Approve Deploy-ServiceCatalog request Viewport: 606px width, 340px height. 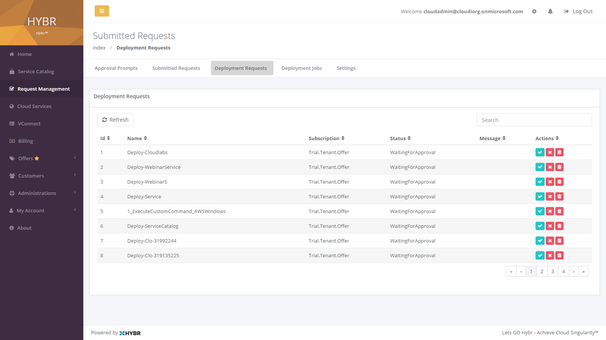click(x=540, y=226)
